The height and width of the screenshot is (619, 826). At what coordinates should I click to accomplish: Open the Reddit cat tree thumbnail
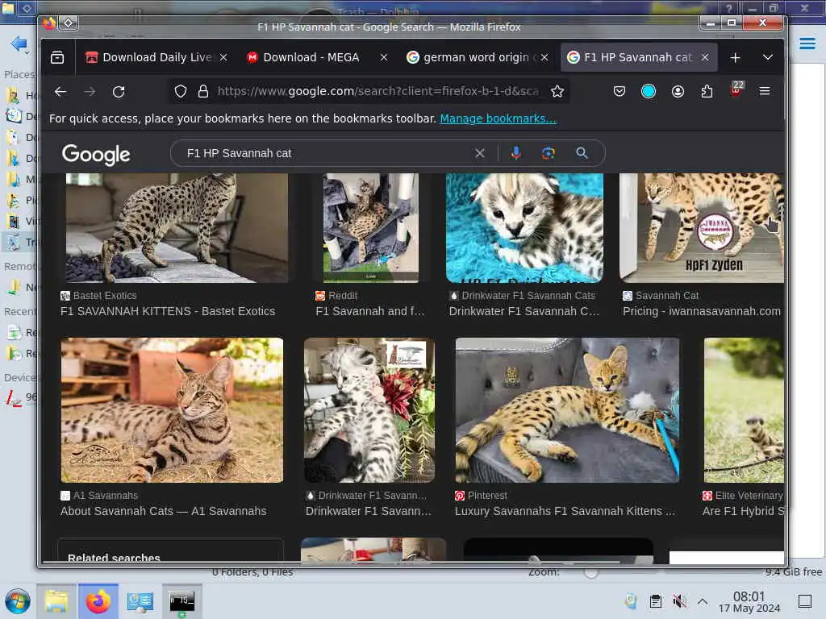[x=371, y=228]
